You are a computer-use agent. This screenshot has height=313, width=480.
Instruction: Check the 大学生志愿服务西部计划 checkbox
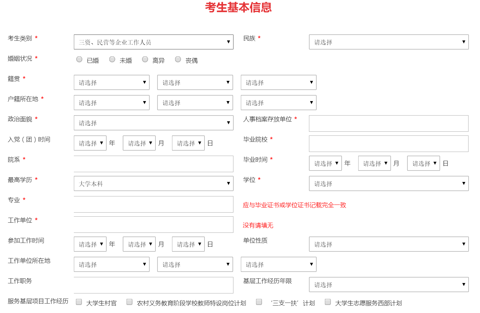tap(328, 302)
